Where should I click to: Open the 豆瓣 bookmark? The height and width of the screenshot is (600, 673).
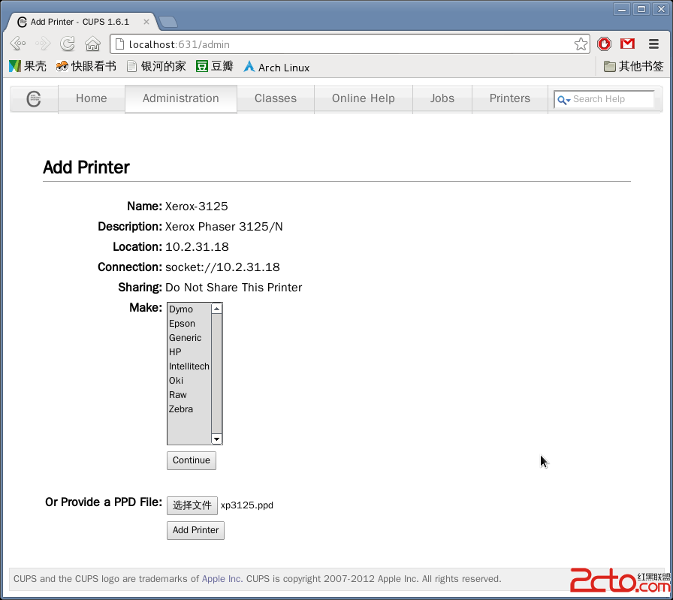[215, 67]
